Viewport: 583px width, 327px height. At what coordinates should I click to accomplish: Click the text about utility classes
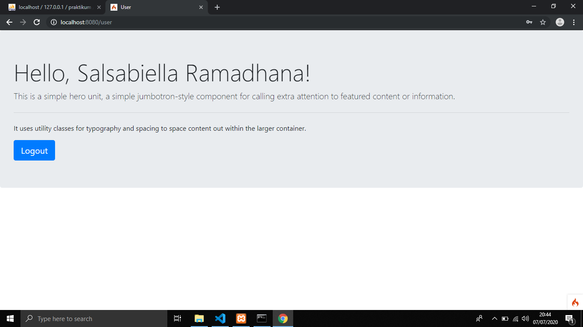pos(160,129)
